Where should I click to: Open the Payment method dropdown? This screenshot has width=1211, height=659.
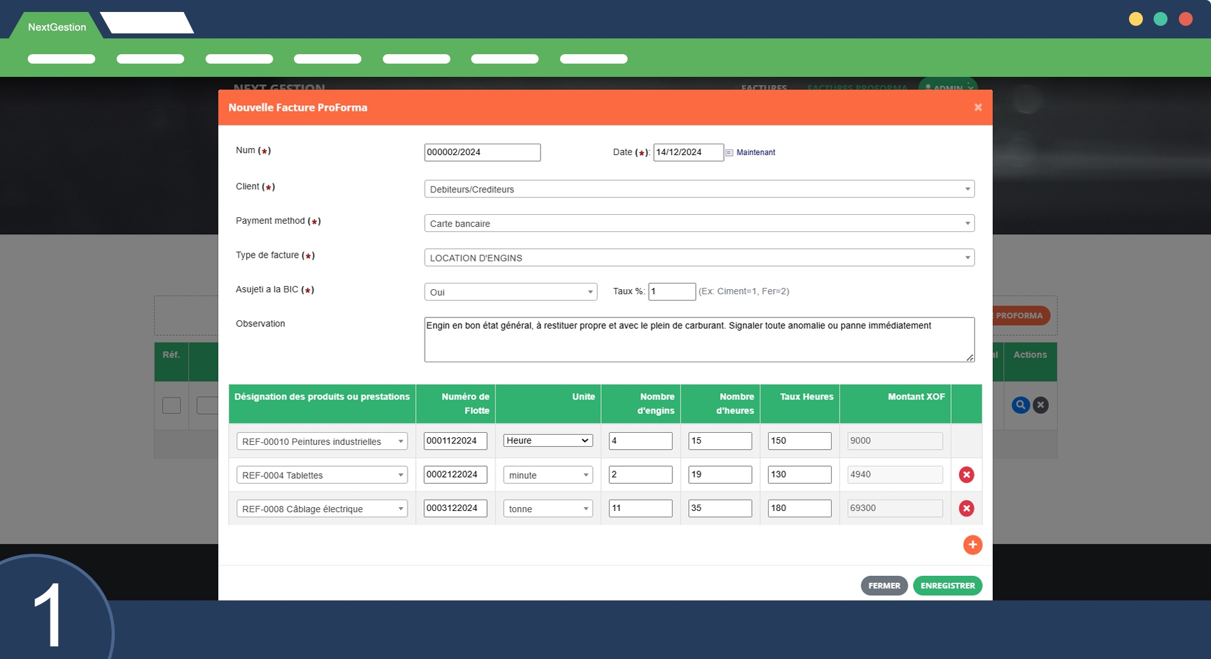click(x=699, y=224)
